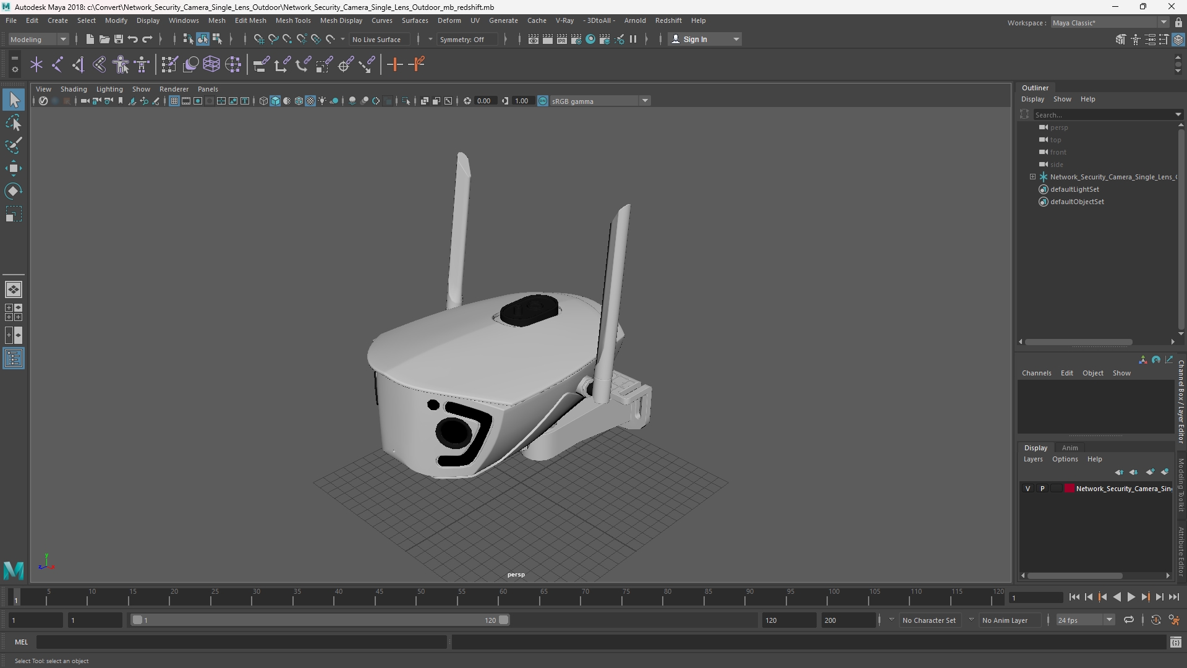Toggle layer visibility V box
Viewport: 1187px width, 668px height.
[1027, 489]
